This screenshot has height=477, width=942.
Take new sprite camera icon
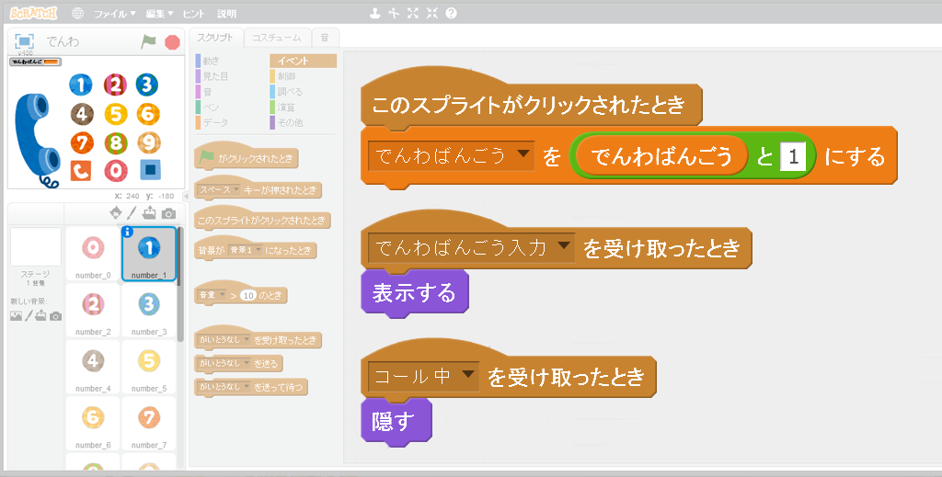169,213
